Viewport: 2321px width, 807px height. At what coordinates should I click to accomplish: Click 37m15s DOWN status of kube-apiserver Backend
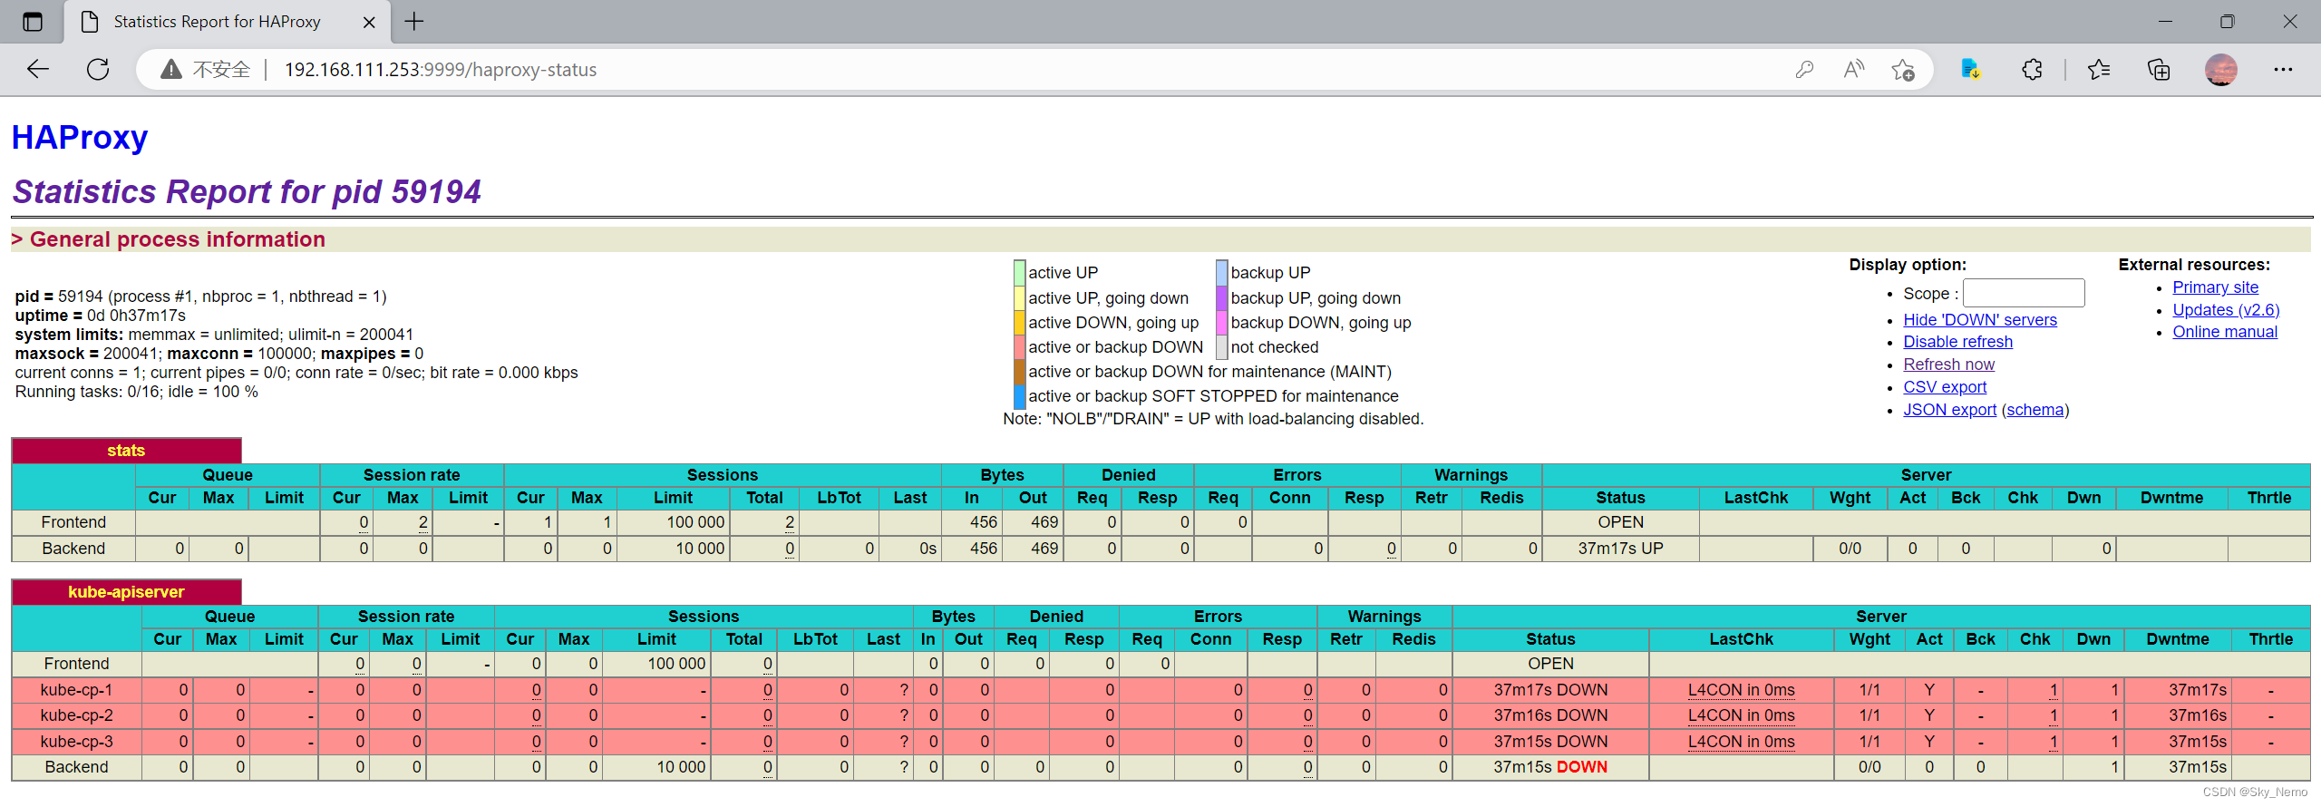(x=1550, y=767)
